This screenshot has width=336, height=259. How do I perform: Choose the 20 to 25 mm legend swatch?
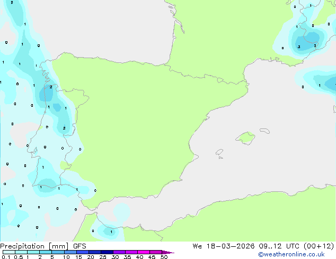95,252
